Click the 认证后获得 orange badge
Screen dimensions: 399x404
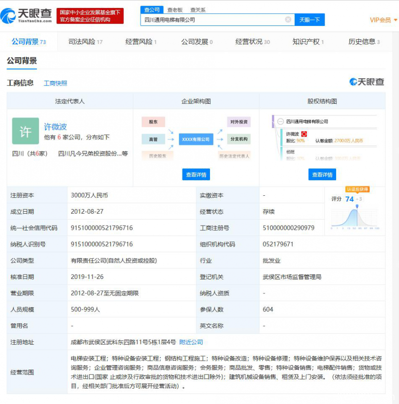click(357, 189)
